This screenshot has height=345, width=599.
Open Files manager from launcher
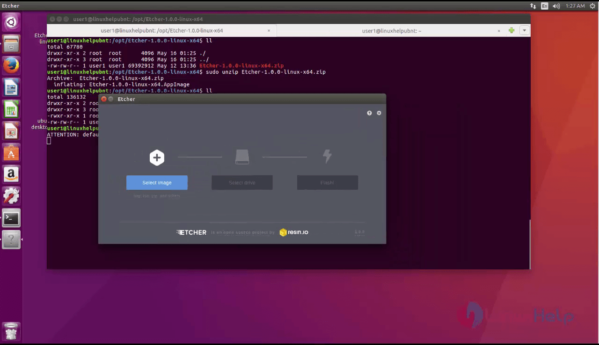(11, 44)
